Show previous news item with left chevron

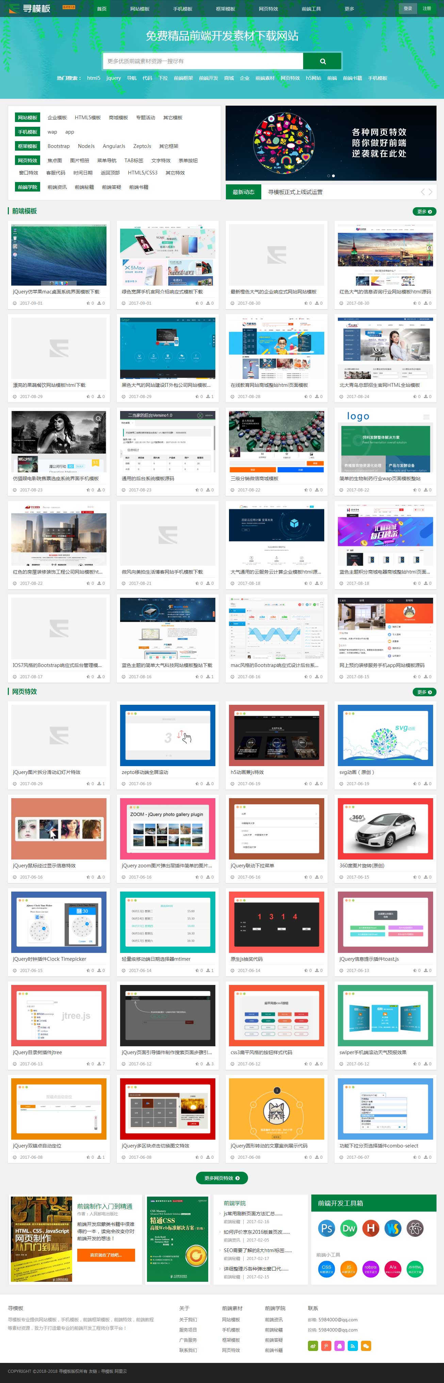(x=423, y=192)
